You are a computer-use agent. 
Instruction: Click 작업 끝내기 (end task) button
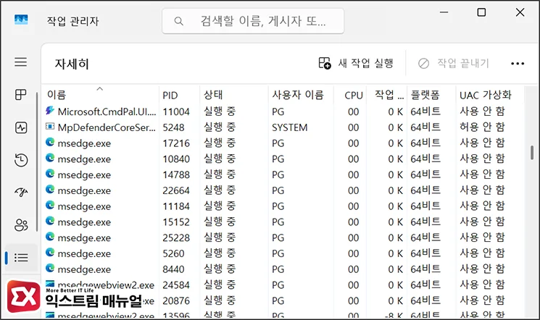pyautogui.click(x=454, y=63)
